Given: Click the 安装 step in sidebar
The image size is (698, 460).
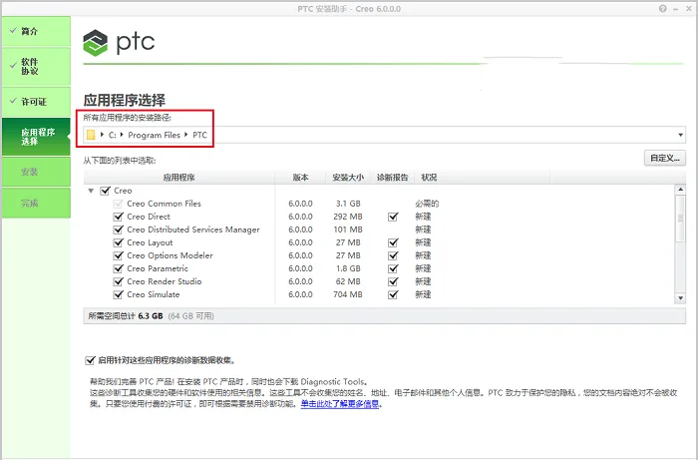Looking at the screenshot, I should (x=36, y=172).
